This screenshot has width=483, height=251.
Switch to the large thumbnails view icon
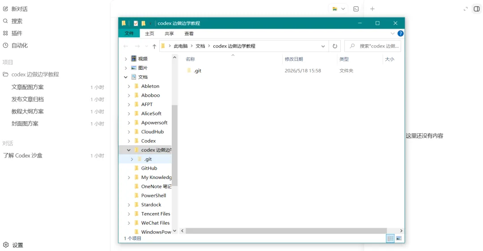click(x=398, y=238)
